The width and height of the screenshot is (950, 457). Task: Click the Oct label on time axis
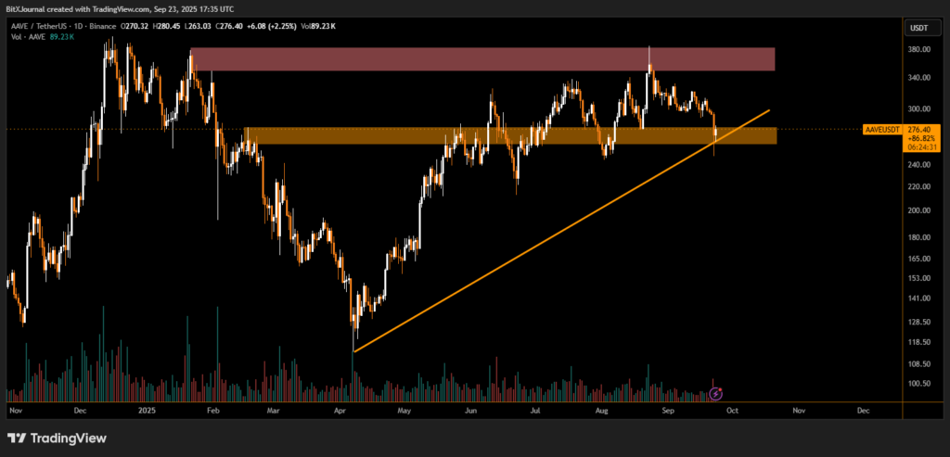732,409
